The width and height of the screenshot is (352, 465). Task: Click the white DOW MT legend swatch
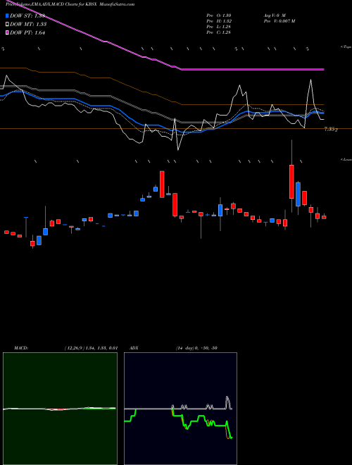[7, 25]
